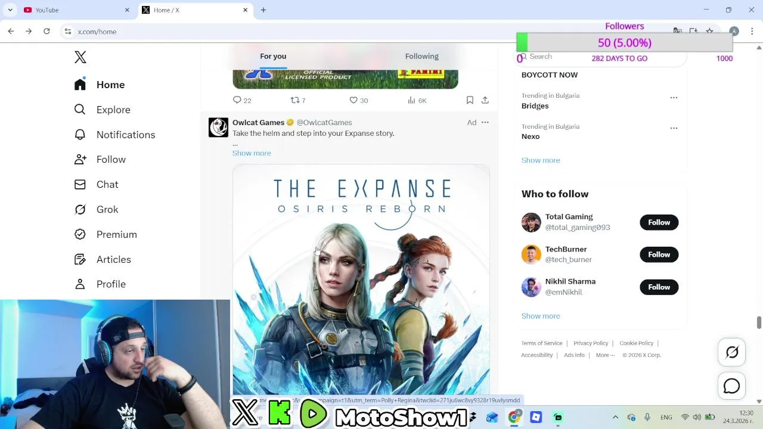This screenshot has width=763, height=429.
Task: Expand footer More links
Action: pyautogui.click(x=605, y=355)
